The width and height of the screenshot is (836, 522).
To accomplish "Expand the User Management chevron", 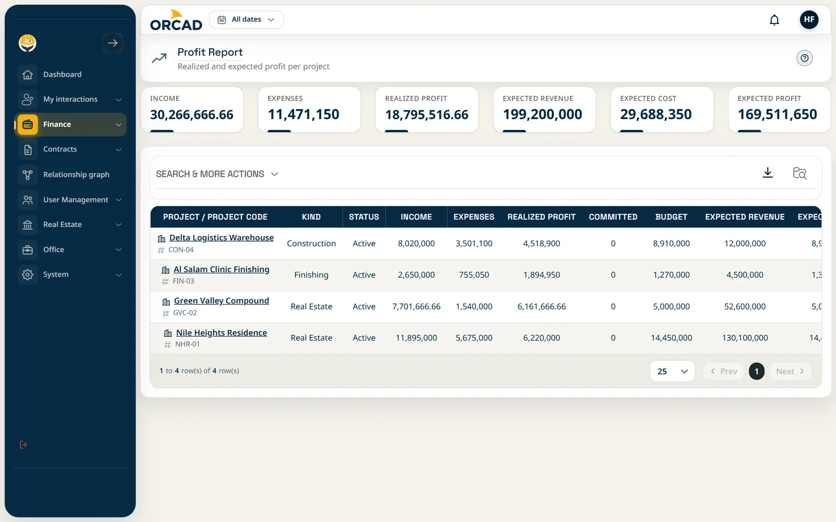I will (119, 199).
